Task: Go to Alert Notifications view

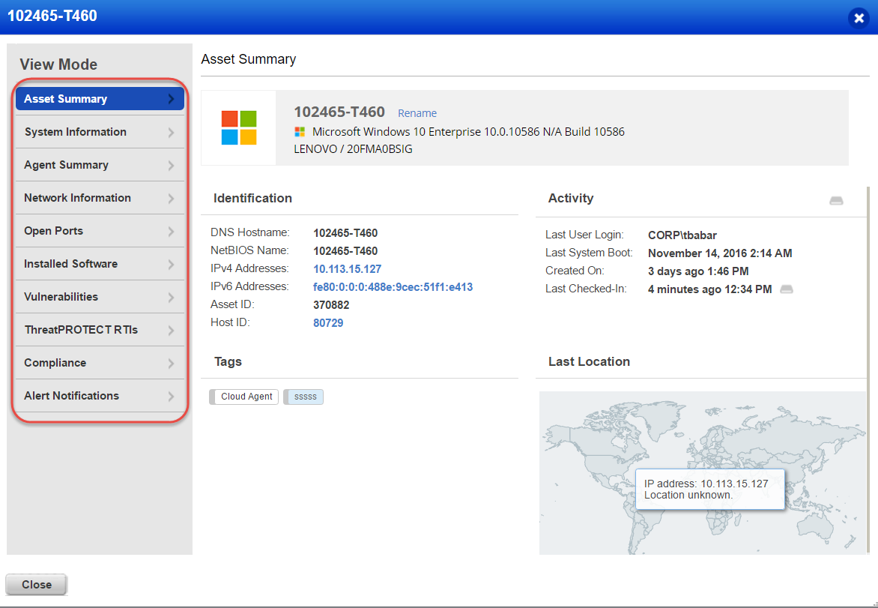Action: (x=71, y=396)
